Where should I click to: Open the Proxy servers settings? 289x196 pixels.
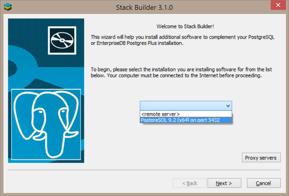pyautogui.click(x=261, y=157)
